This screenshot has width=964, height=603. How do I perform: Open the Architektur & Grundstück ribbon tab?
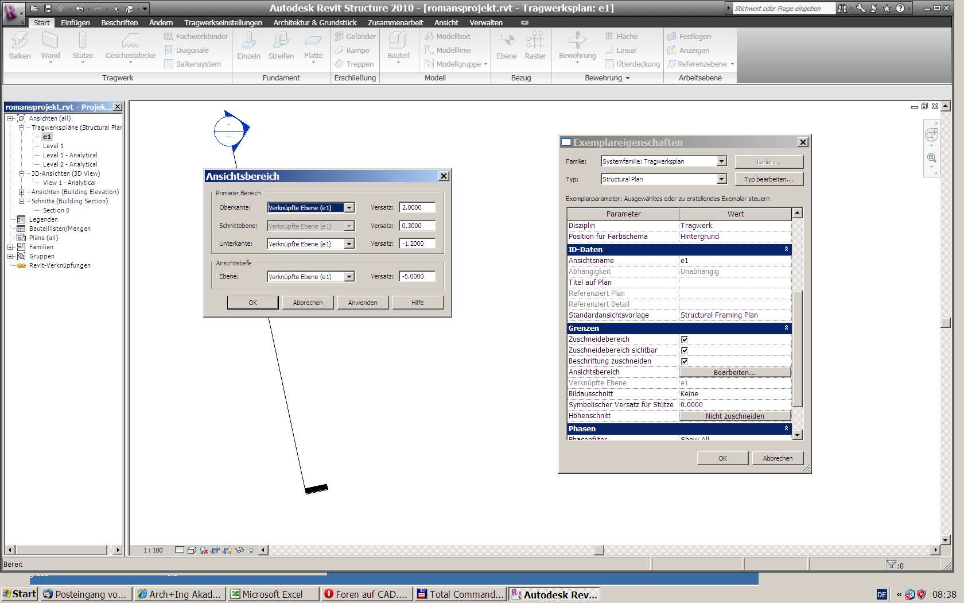pyautogui.click(x=315, y=22)
